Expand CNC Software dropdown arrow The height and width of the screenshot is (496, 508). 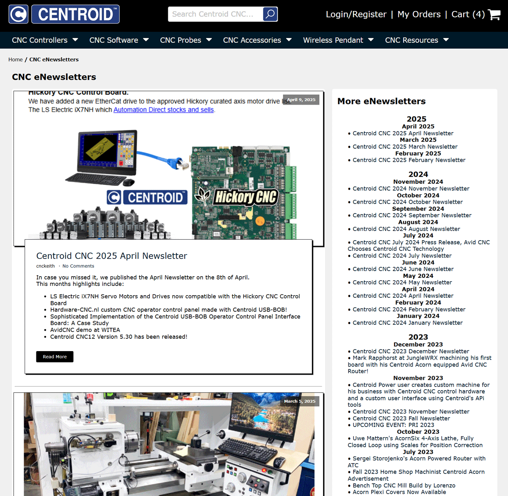[x=146, y=40]
